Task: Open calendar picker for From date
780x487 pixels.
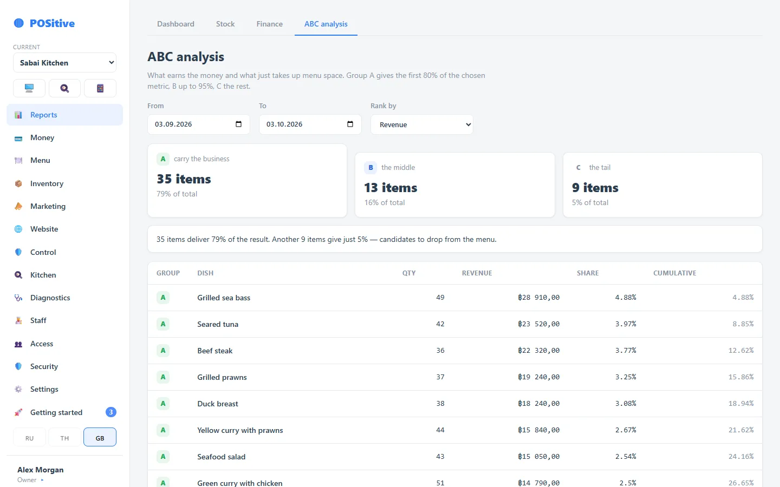Action: pyautogui.click(x=238, y=124)
